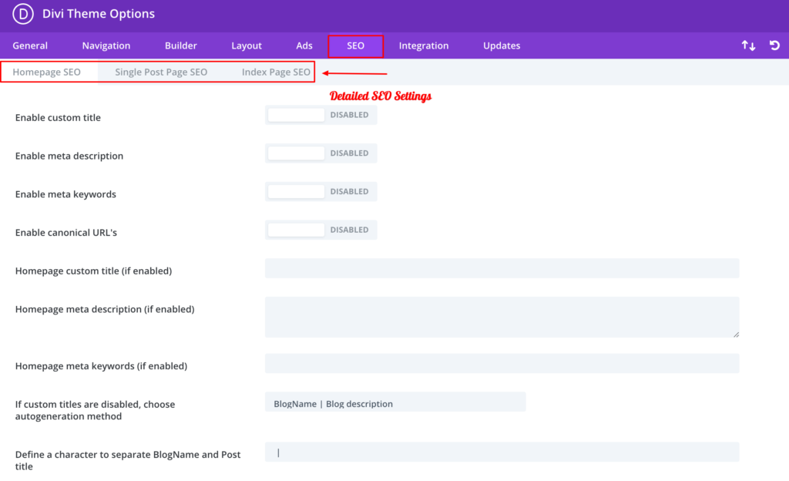Select the Ads tab
The width and height of the screenshot is (789, 481).
pos(304,45)
